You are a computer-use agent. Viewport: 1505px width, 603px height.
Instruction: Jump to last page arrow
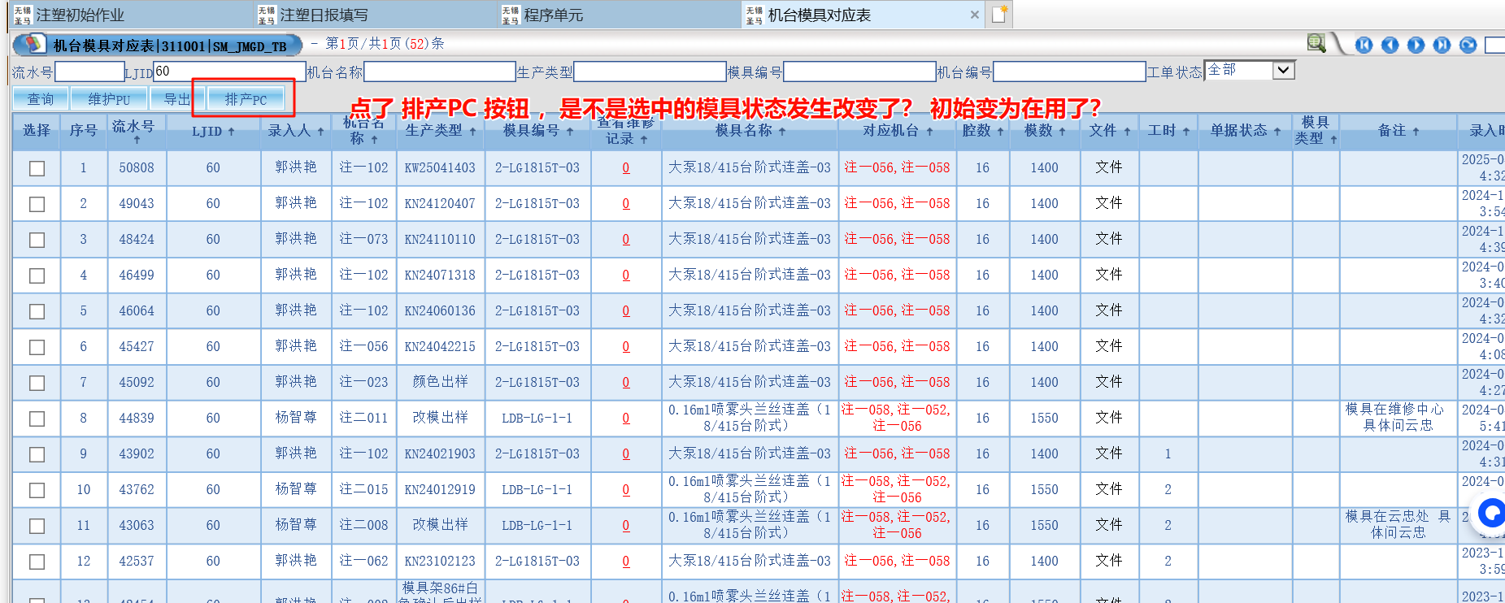[1442, 45]
